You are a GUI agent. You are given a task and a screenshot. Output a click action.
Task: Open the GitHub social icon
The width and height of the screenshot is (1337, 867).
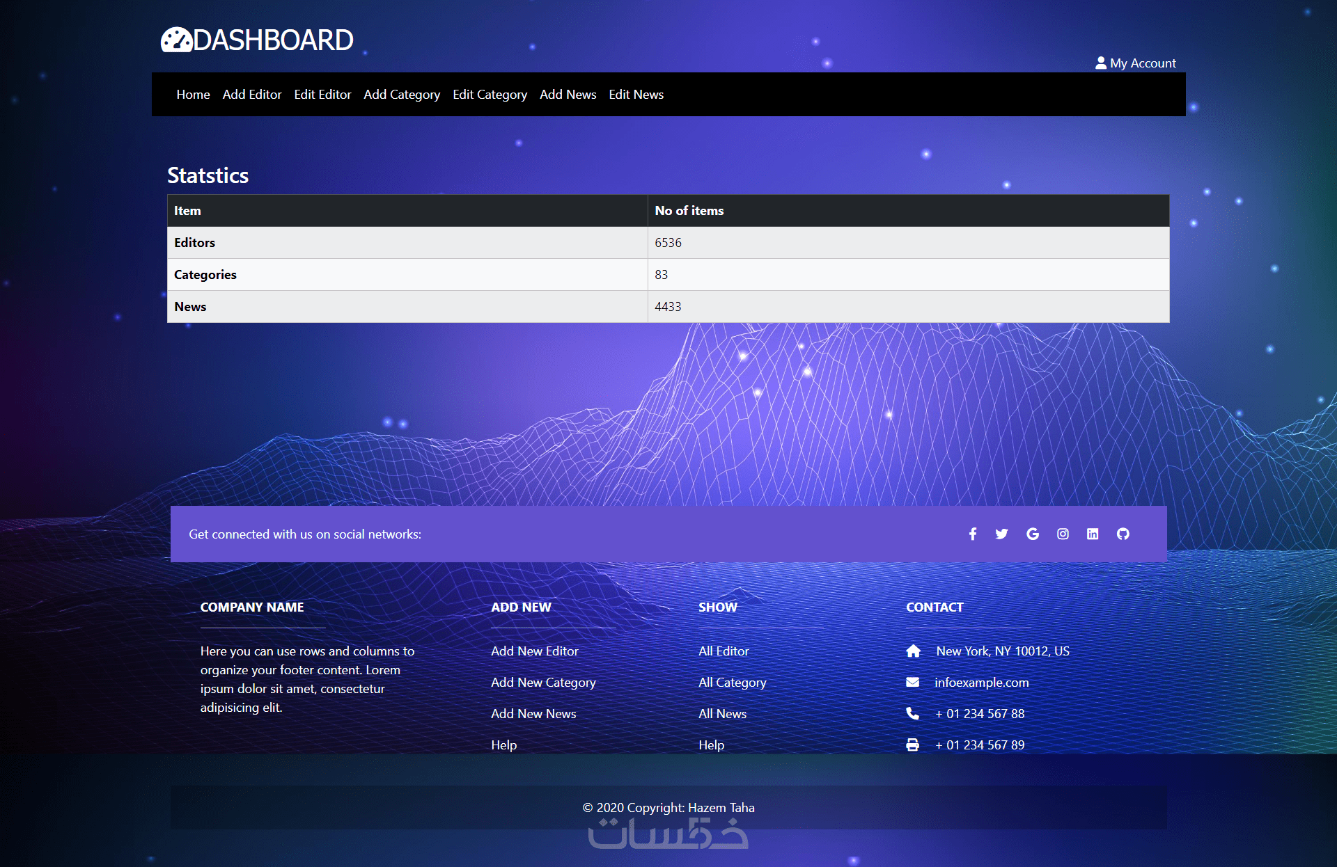[1123, 534]
